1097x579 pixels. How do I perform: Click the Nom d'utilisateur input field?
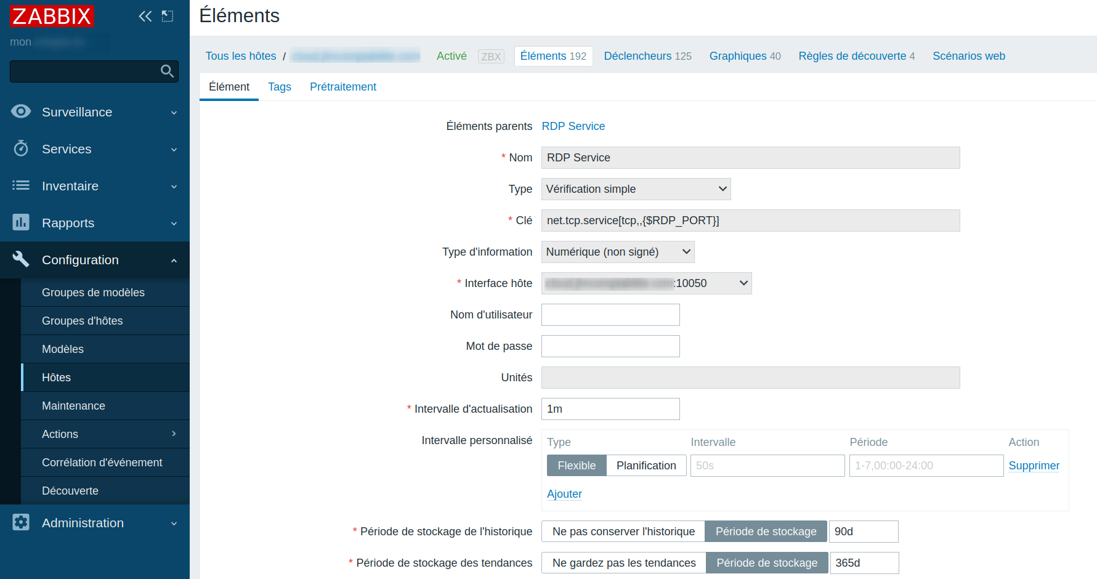[x=610, y=315]
